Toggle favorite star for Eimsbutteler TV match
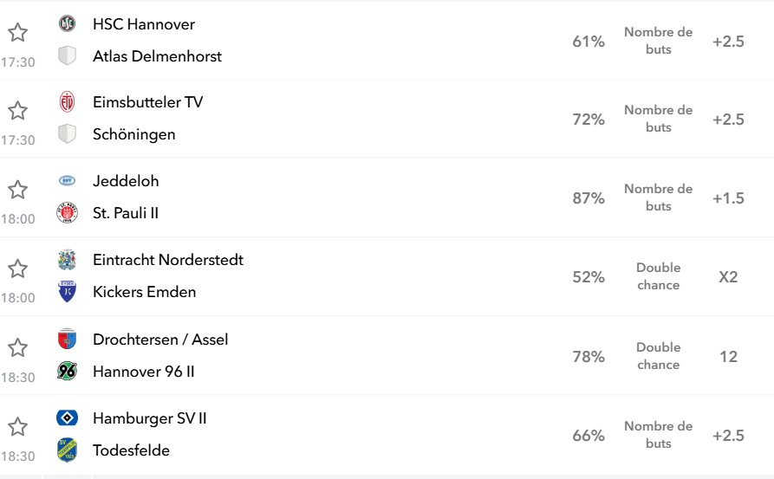This screenshot has height=479, width=774. click(x=18, y=111)
